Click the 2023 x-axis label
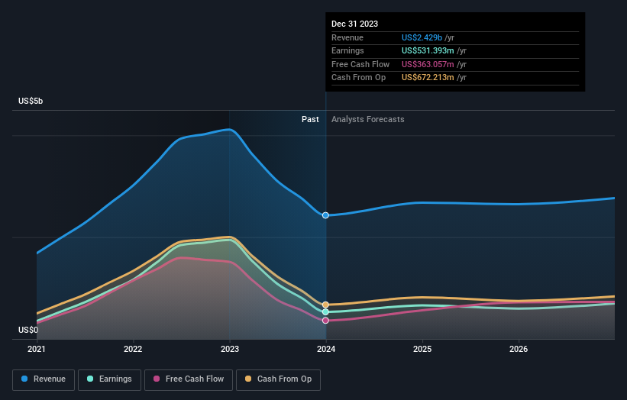 tap(230, 350)
